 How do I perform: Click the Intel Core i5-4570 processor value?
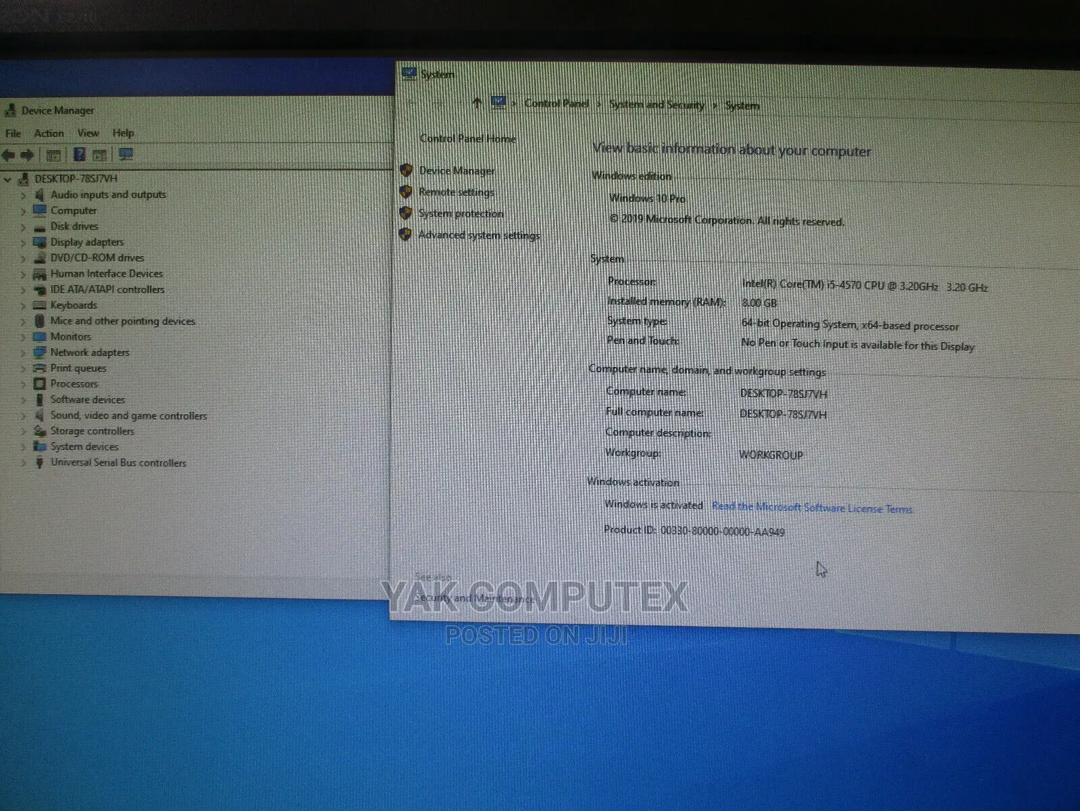tap(865, 286)
